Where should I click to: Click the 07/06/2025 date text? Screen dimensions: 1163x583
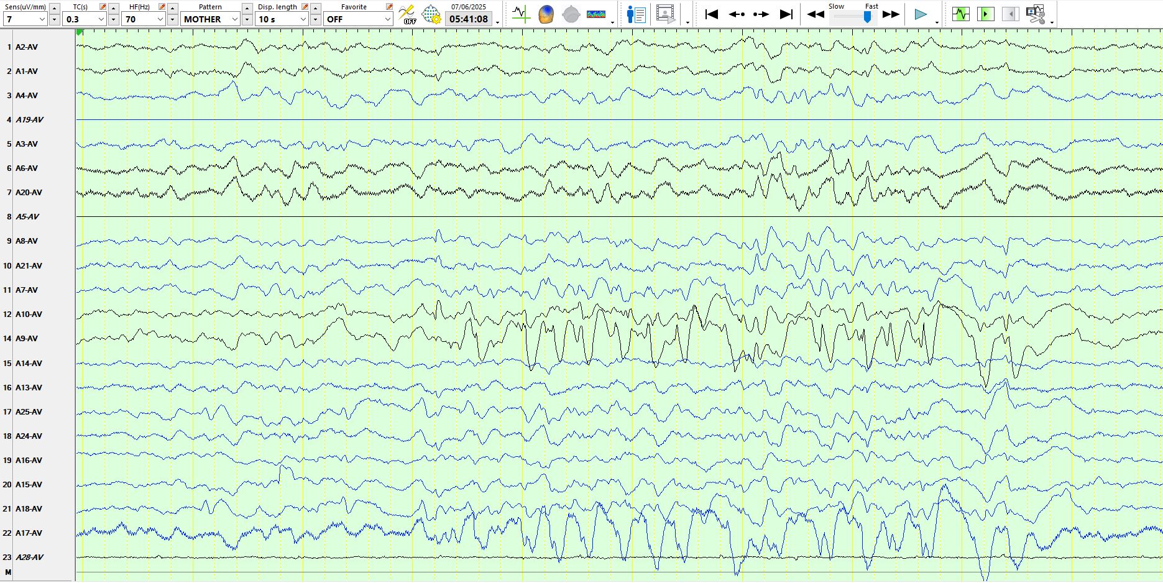[469, 7]
